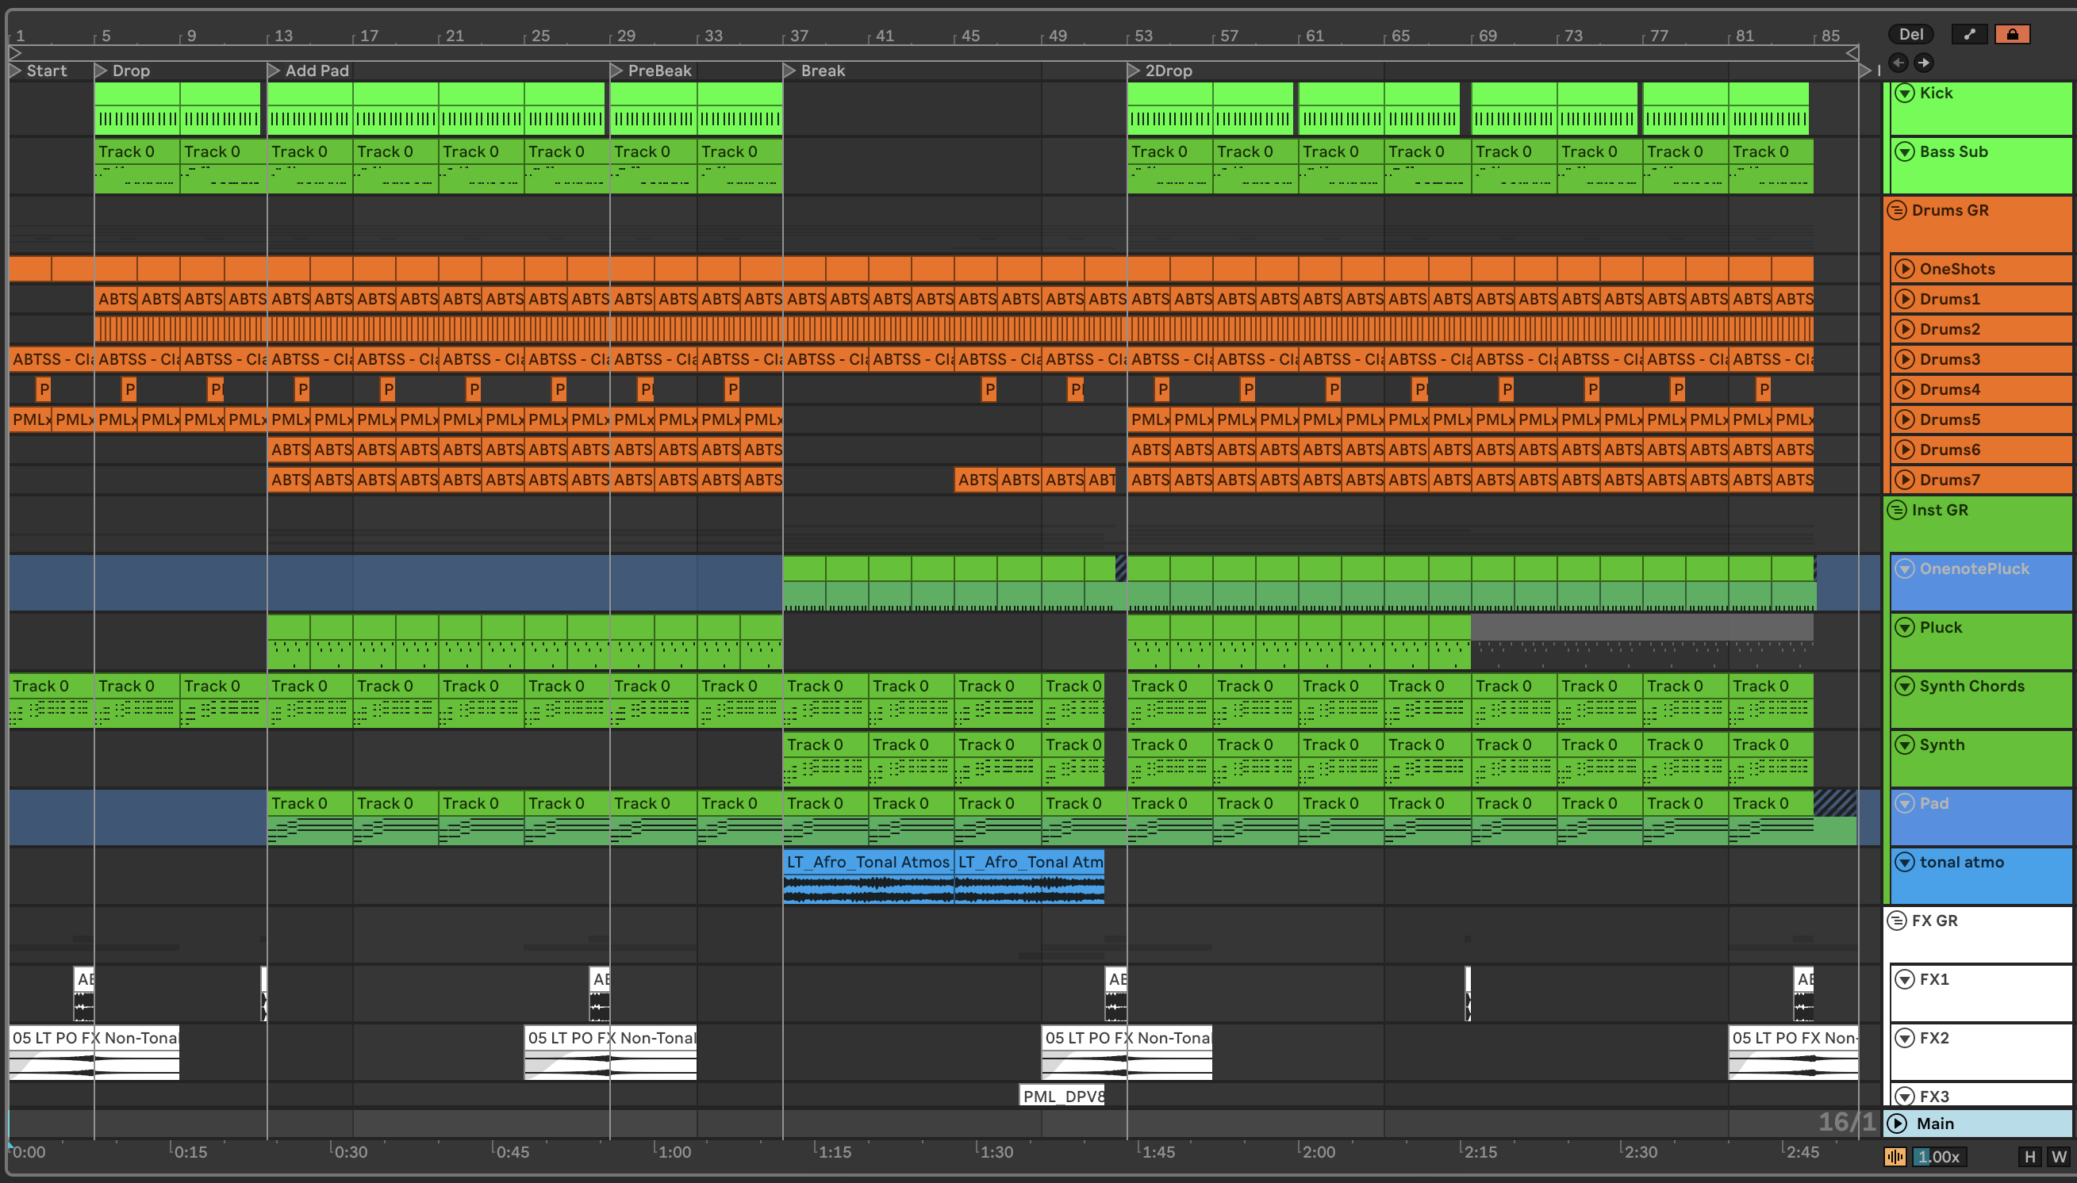Select the Main track header
This screenshot has height=1183, width=2077.
tap(1978, 1124)
